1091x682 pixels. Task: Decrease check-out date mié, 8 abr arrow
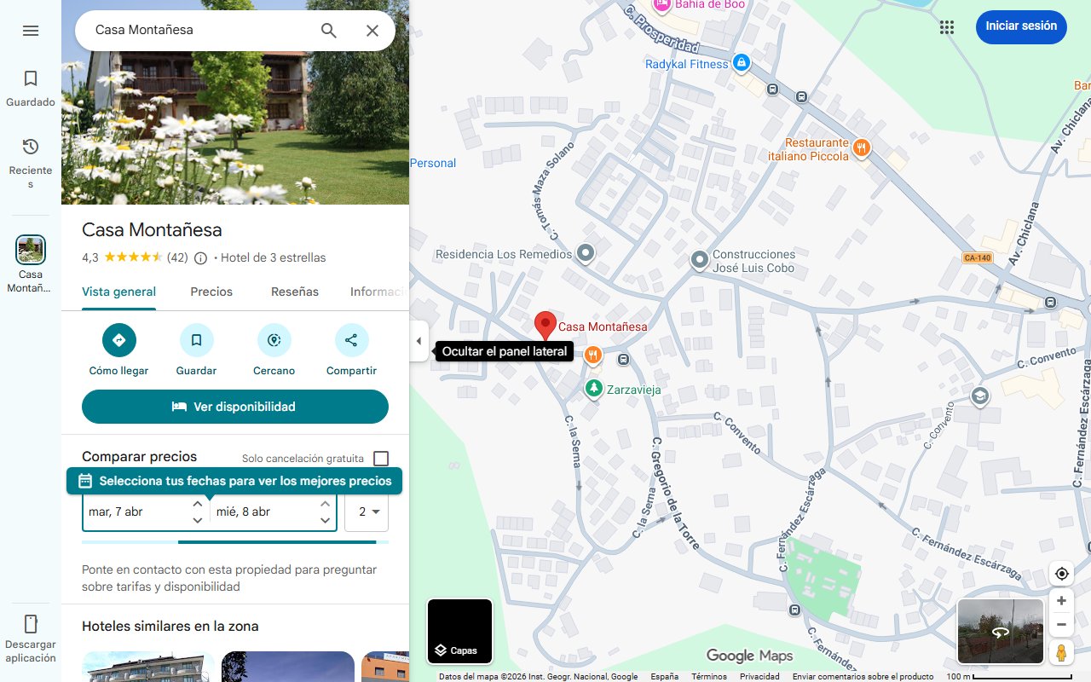point(325,520)
